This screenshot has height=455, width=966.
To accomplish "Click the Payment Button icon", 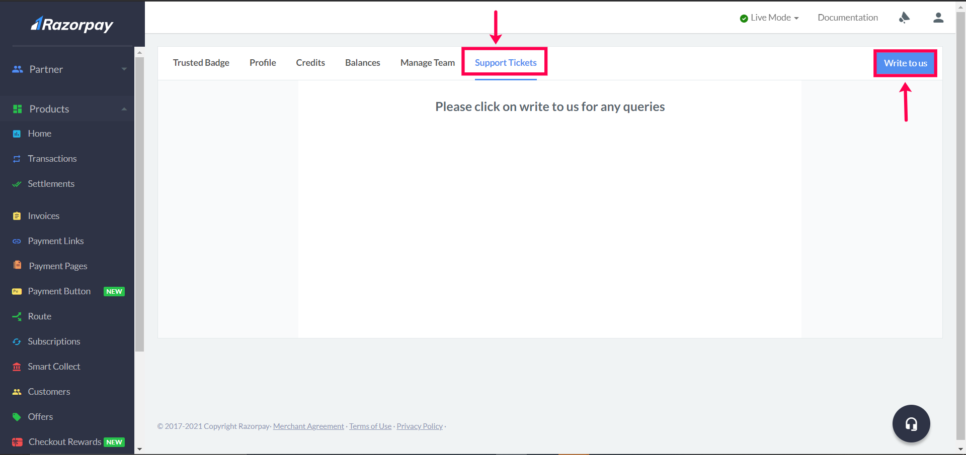I will 17,291.
